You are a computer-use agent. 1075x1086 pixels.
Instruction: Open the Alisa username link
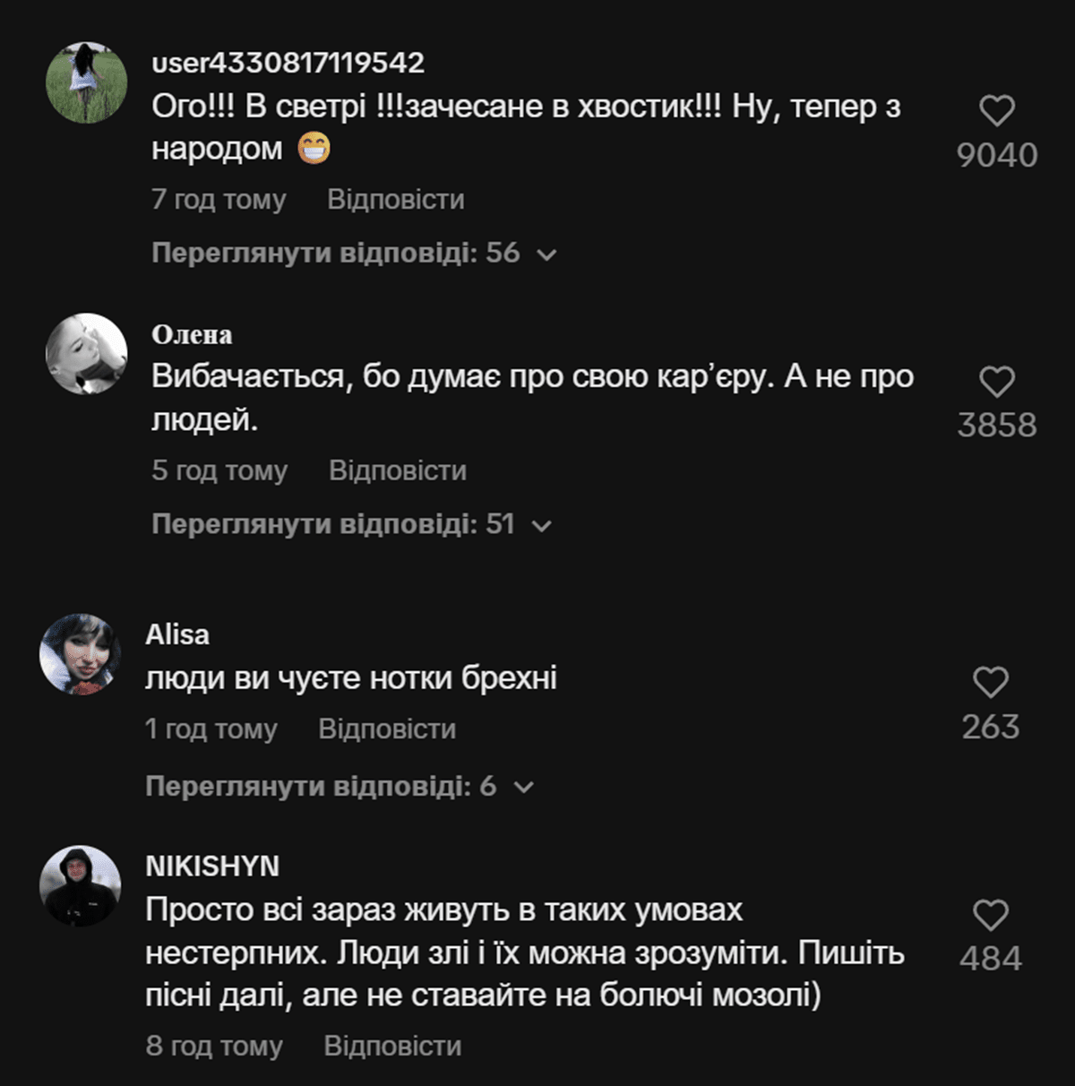(177, 634)
